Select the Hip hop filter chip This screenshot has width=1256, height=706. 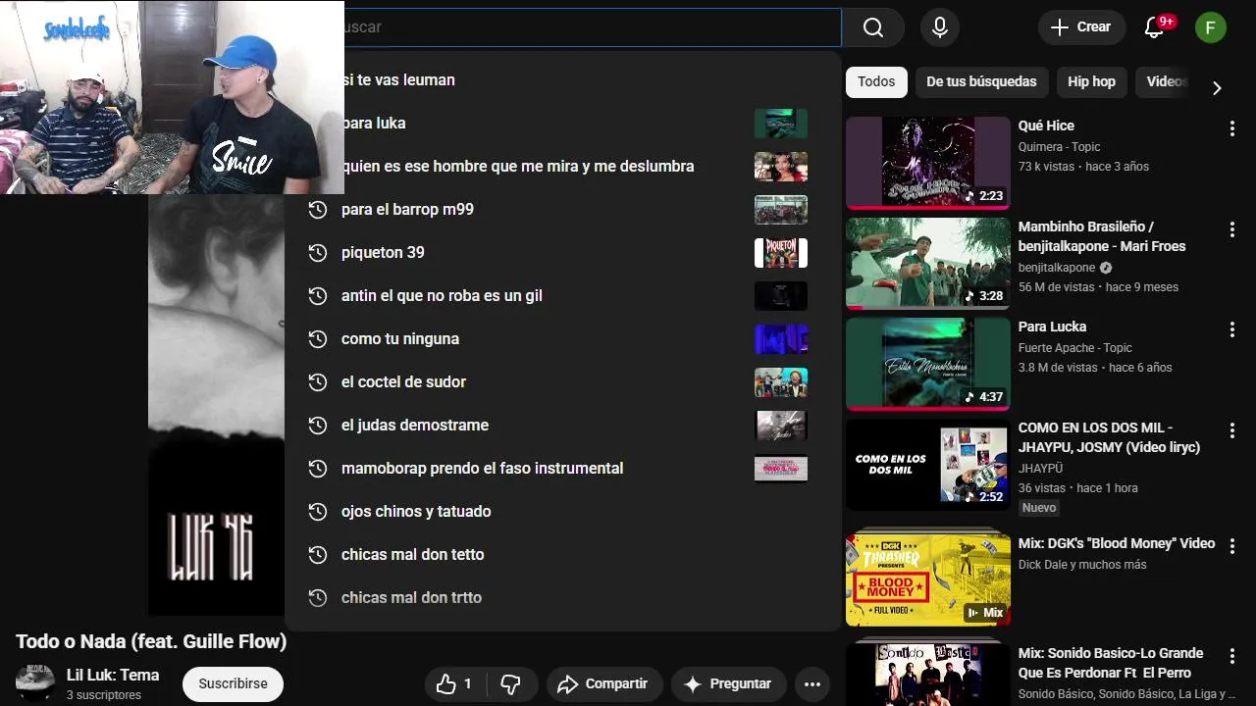tap(1091, 82)
